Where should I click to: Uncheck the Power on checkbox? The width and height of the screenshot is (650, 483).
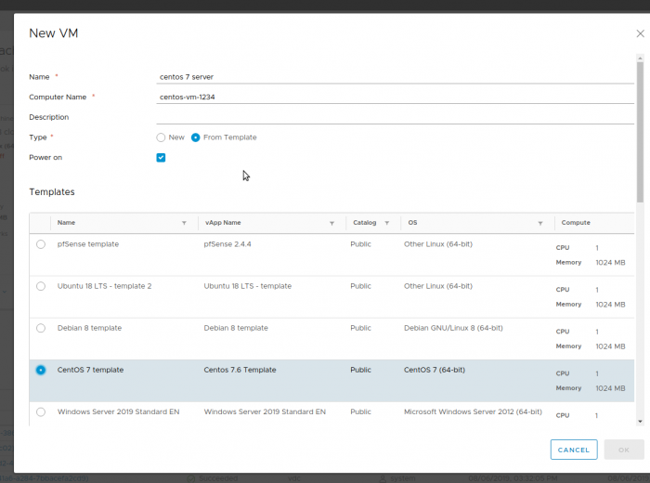(161, 158)
